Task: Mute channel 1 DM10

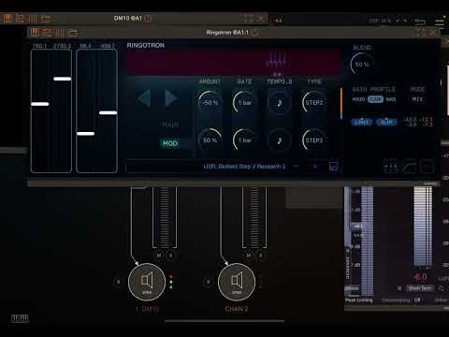Action: (159, 256)
